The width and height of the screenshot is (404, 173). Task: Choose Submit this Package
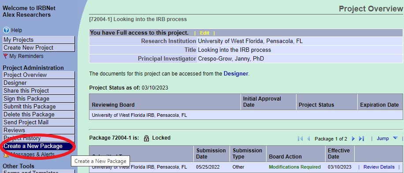39,107
